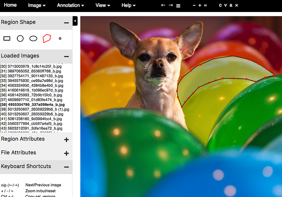Select the point region shape
This screenshot has width=282, height=197.
click(60, 38)
